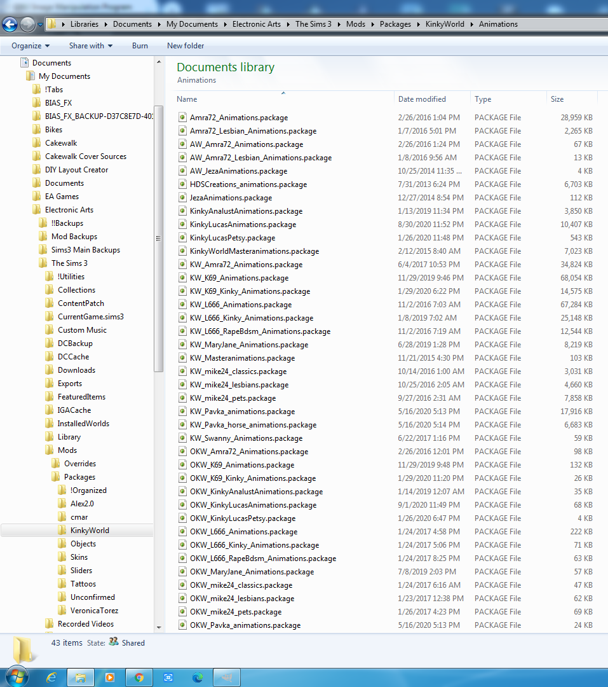Launch Internet Explorer from taskbar
608x687 pixels.
point(51,678)
